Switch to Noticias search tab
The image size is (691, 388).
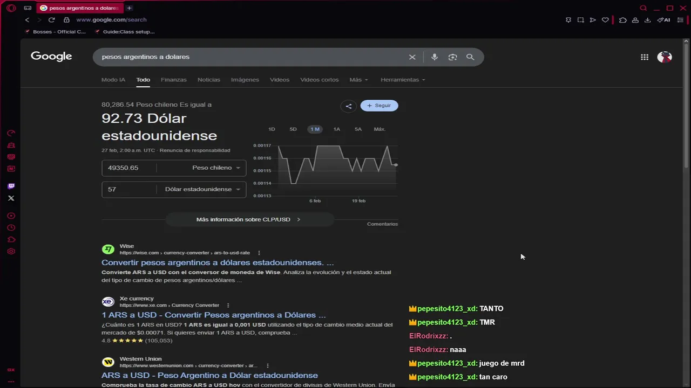pyautogui.click(x=209, y=80)
